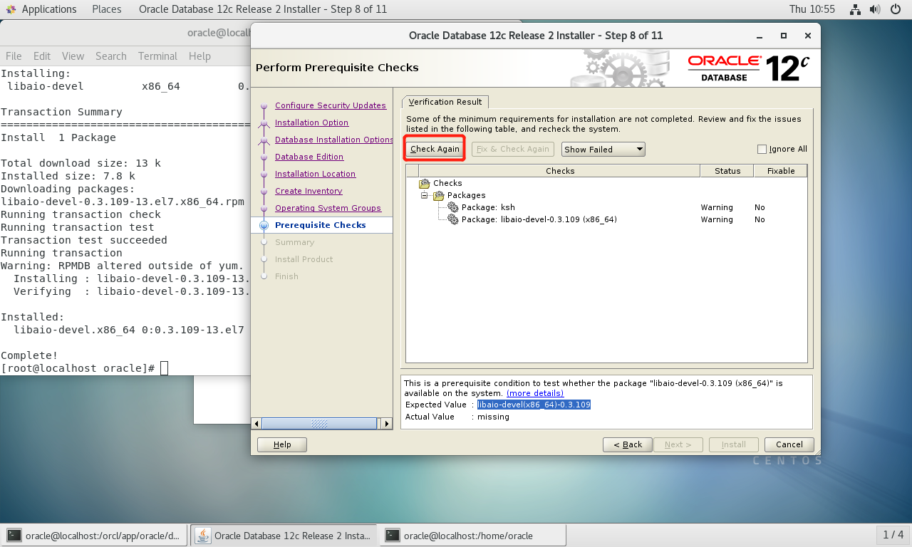Viewport: 912px width, 547px height.
Task: Click the workspace switcher 1 / 4
Action: pos(893,535)
